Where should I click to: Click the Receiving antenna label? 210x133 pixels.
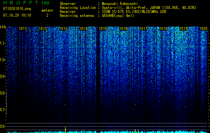click(77, 16)
